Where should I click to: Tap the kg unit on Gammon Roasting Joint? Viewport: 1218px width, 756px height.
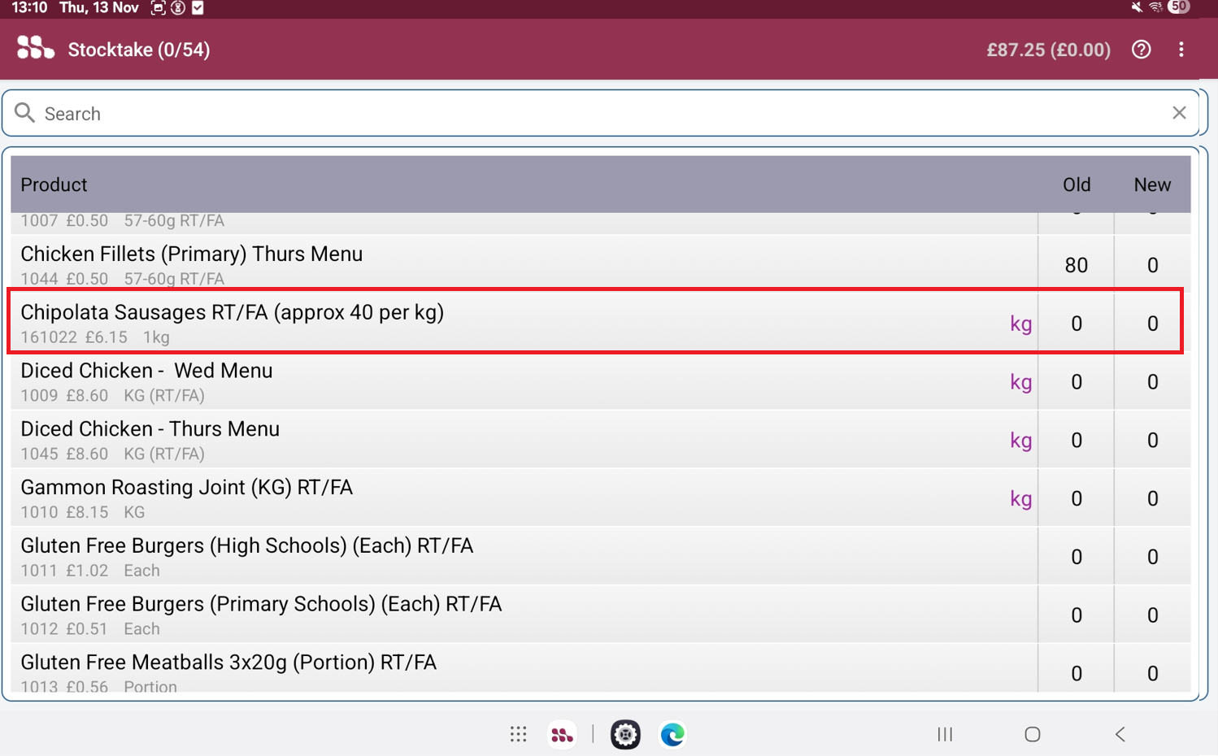pos(1020,498)
